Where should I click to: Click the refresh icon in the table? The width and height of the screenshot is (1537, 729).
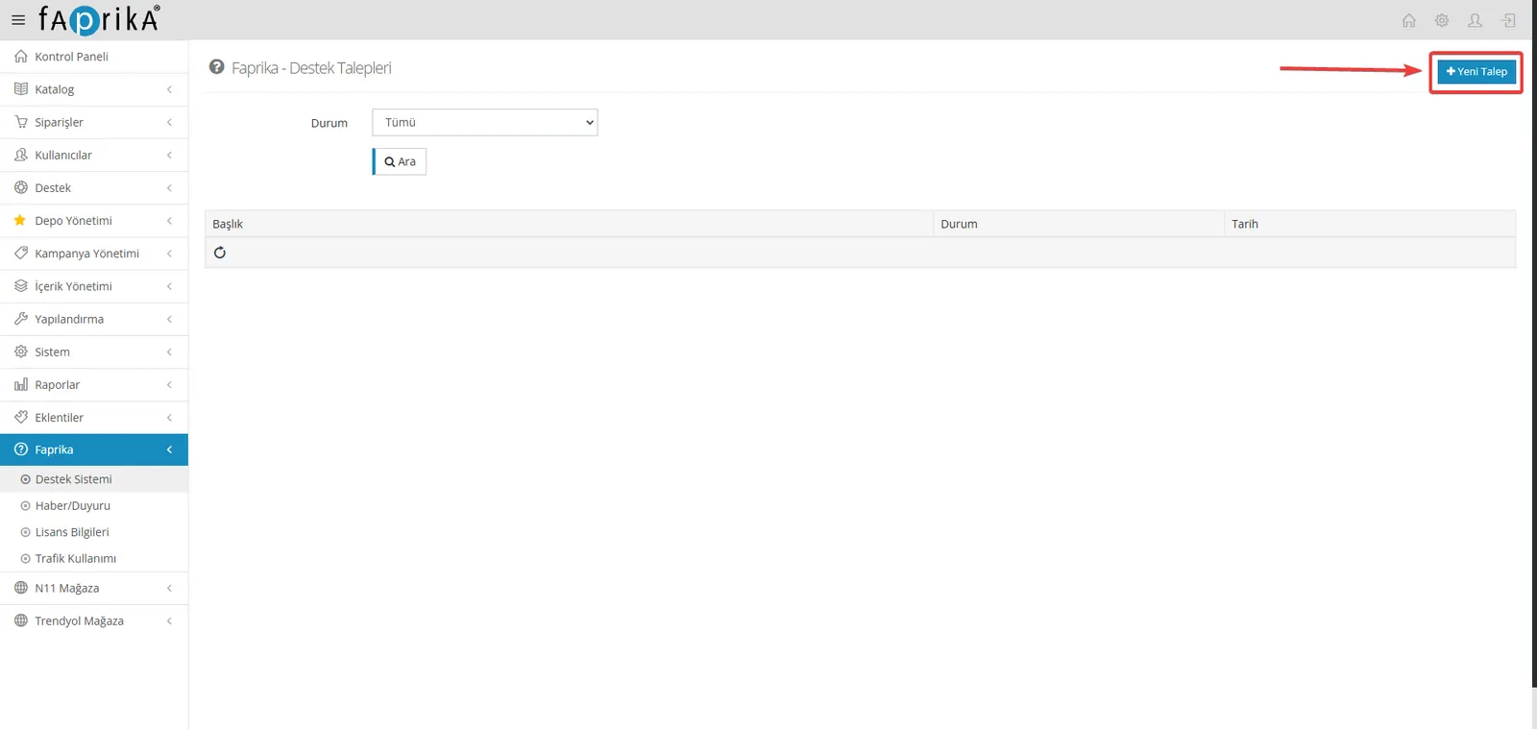tap(220, 253)
